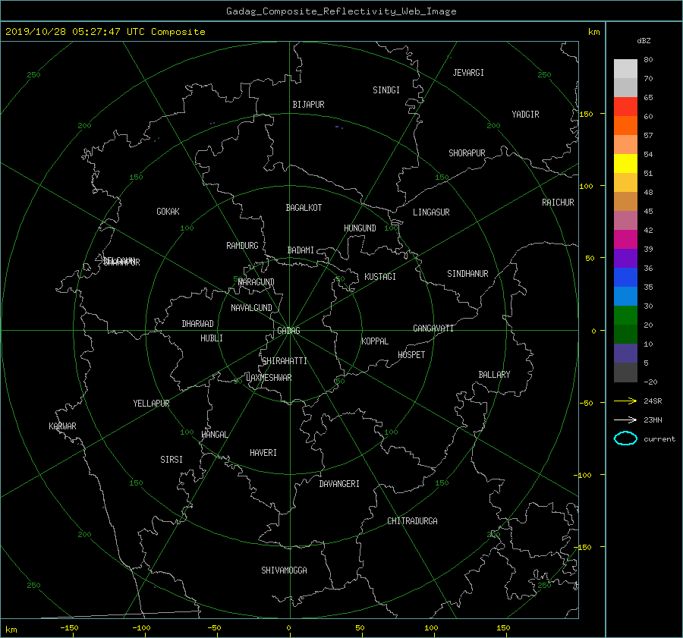Click the 150 tick on right axis
Screen dimensions: 683x638
(x=586, y=114)
